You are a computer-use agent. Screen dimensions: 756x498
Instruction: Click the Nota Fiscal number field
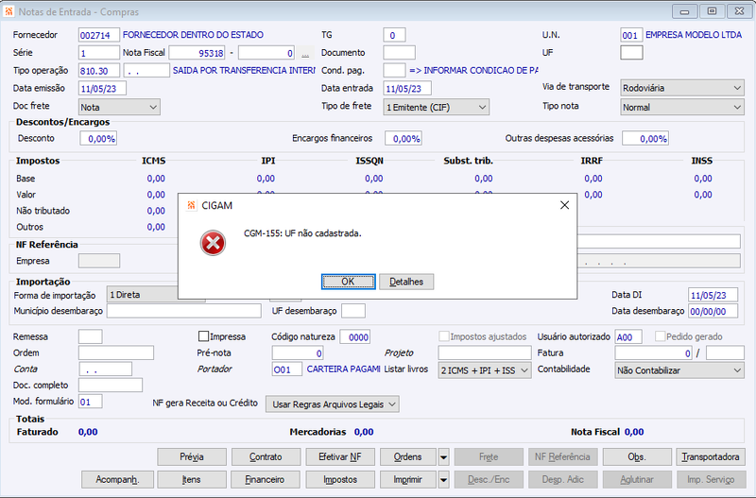pos(197,53)
